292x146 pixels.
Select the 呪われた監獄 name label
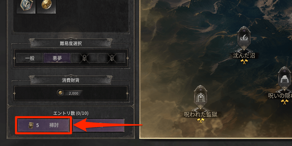[201, 114]
